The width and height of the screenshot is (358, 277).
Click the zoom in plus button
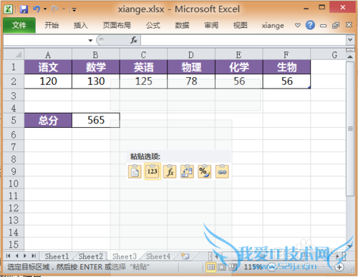coord(339,267)
